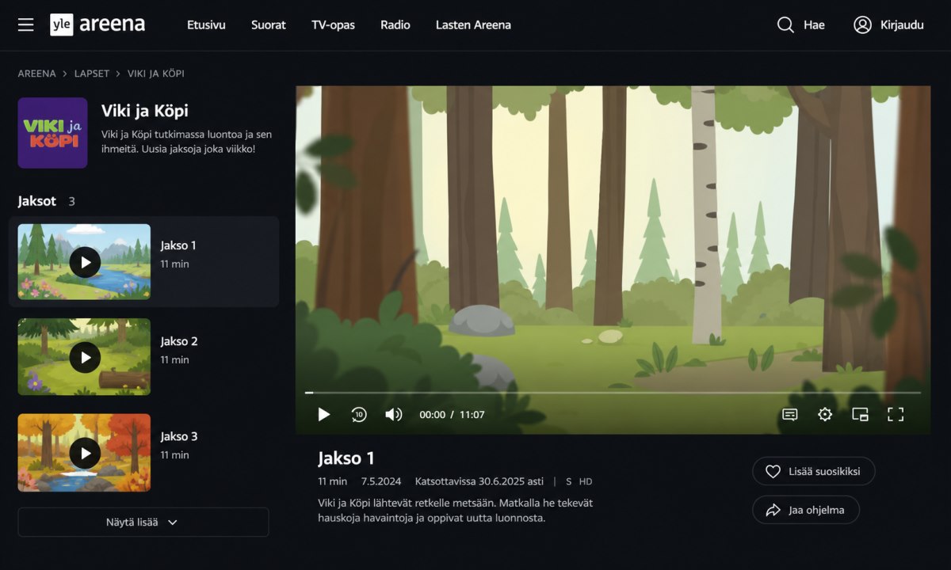Follow the VIKI JA KÖPI breadcrumb
The image size is (951, 570).
(156, 74)
